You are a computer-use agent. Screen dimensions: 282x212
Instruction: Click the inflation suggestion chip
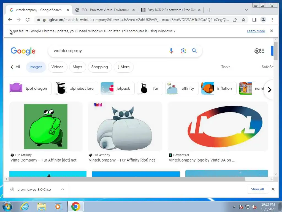pyautogui.click(x=219, y=88)
